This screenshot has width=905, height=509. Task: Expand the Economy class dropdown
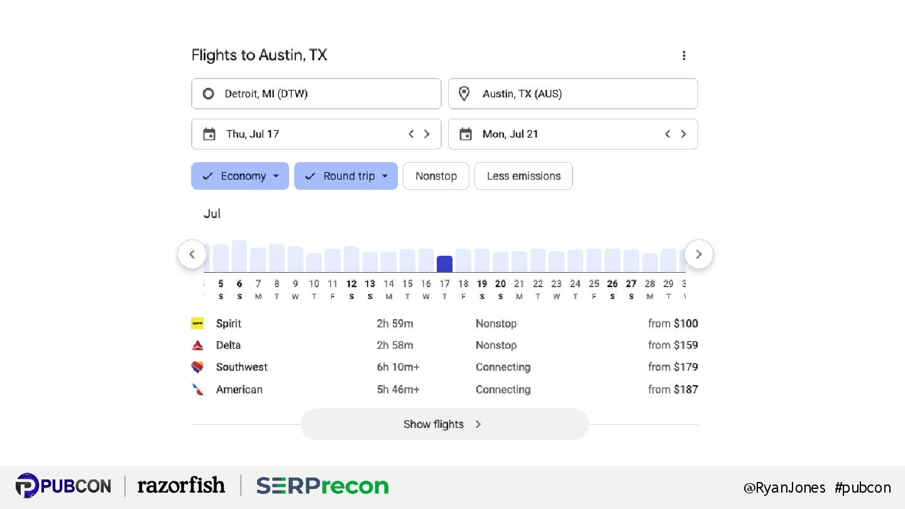click(x=240, y=176)
